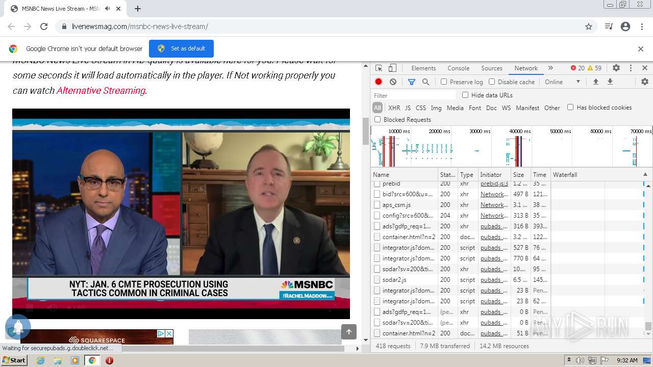Viewport: 653px width, 367px height.
Task: Click the notification bell on the page
Action: point(18,327)
